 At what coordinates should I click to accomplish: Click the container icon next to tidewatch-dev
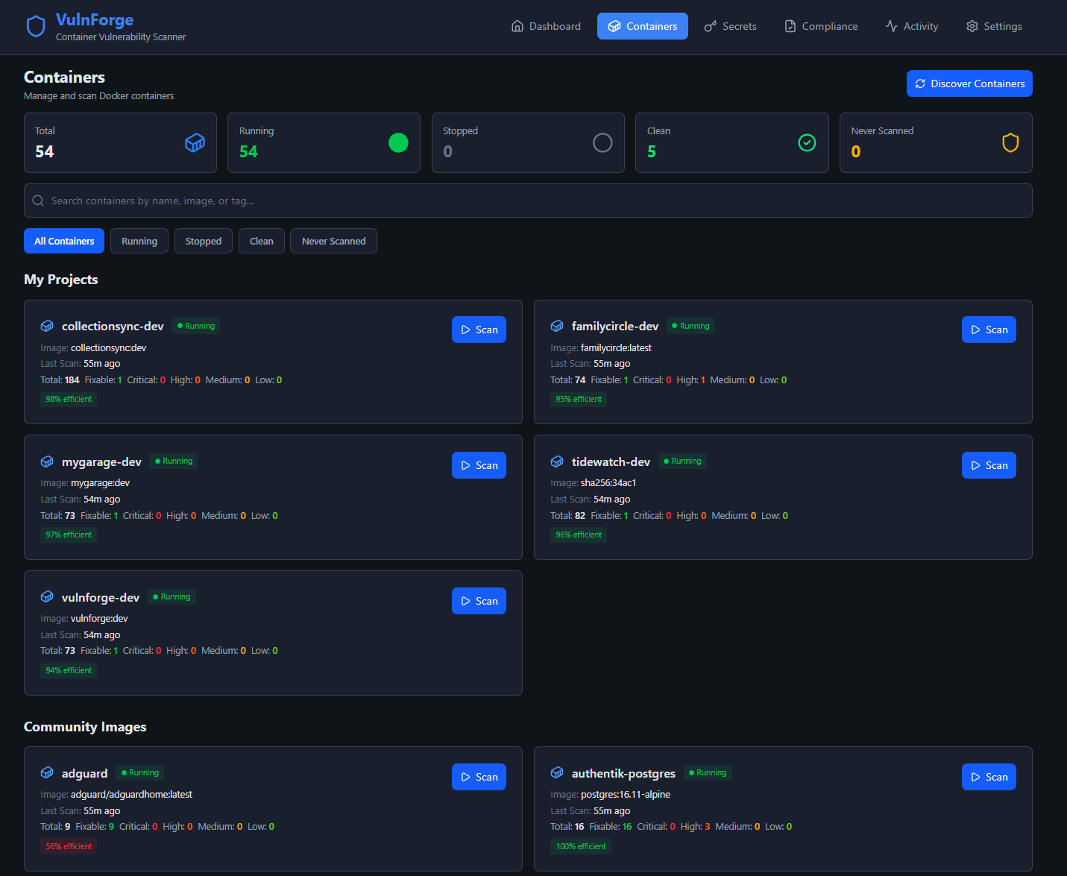pos(557,461)
